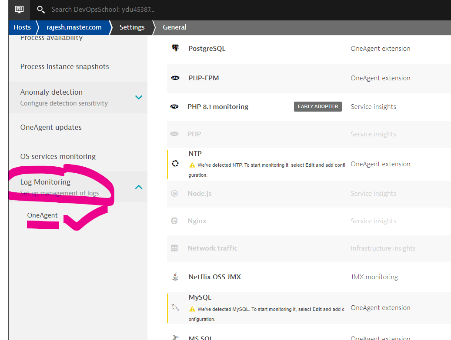Select the General breadcrumb
This screenshot has height=340, width=451.
(174, 27)
